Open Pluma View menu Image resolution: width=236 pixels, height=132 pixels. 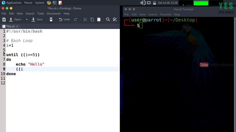pos(20,14)
